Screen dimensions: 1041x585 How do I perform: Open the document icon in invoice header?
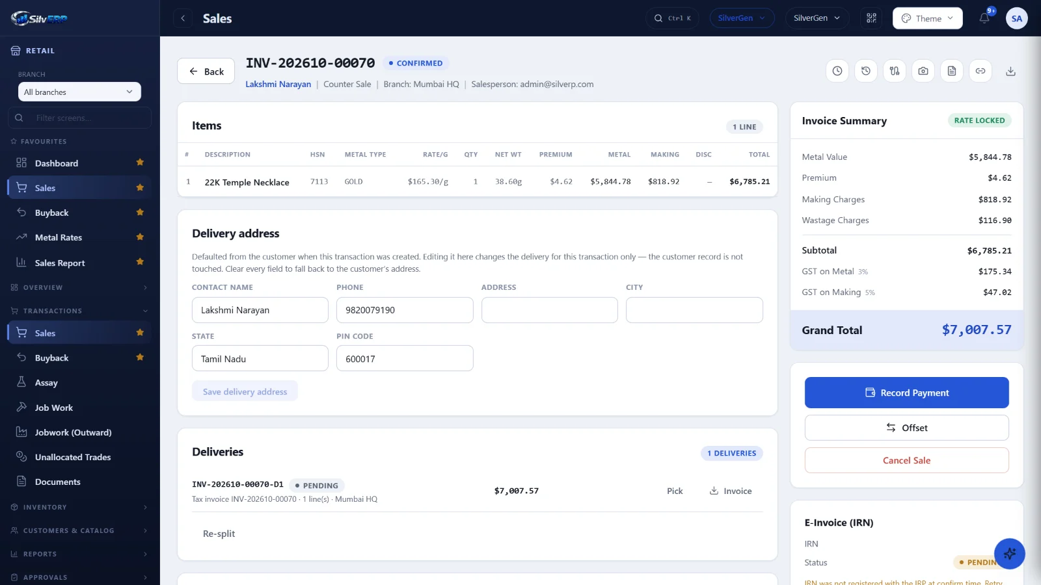[952, 71]
